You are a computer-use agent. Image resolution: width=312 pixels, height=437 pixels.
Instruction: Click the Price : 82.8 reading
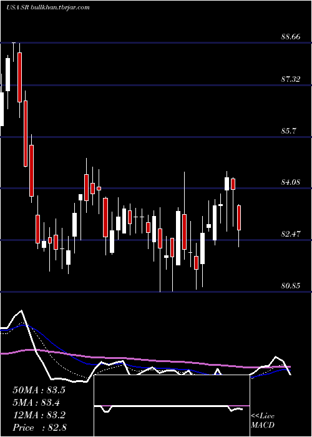39,428
